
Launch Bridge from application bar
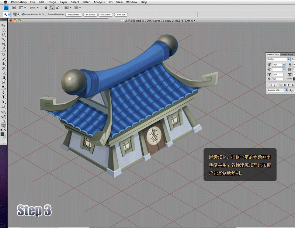point(14,8)
